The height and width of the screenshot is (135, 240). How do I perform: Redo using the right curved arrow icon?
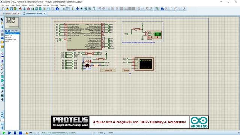[x=104, y=9]
